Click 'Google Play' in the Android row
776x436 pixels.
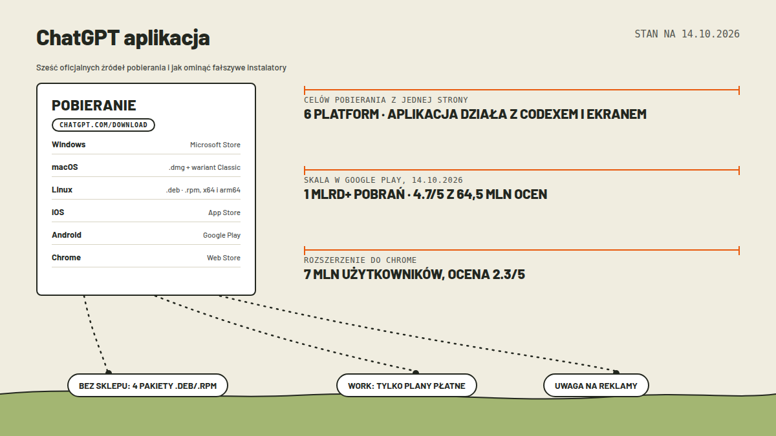click(x=222, y=235)
